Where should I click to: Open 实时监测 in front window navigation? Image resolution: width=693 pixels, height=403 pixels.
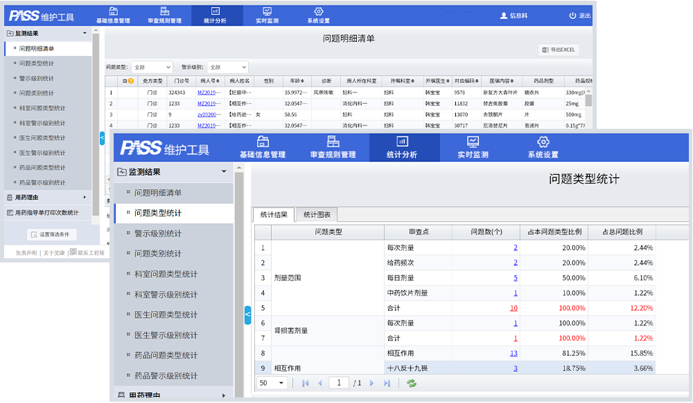(473, 147)
